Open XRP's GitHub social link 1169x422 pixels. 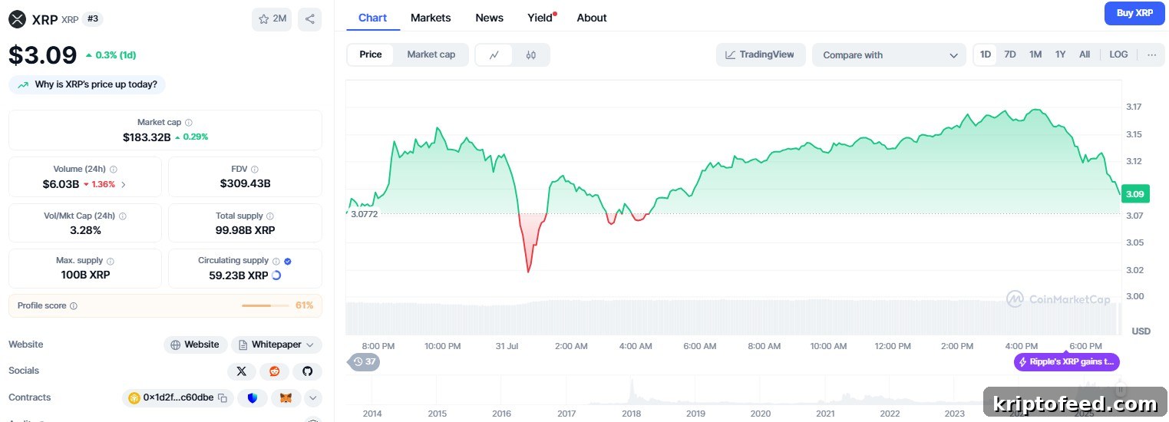point(308,371)
